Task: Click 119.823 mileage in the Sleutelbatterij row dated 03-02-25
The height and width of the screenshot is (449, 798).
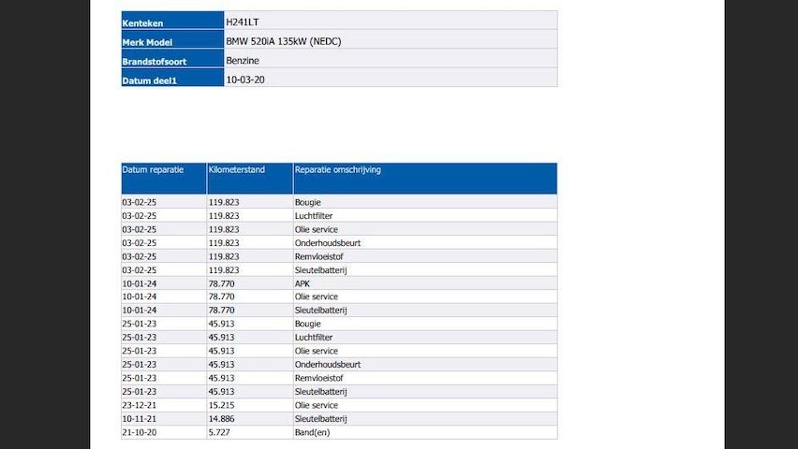Action: click(x=224, y=270)
